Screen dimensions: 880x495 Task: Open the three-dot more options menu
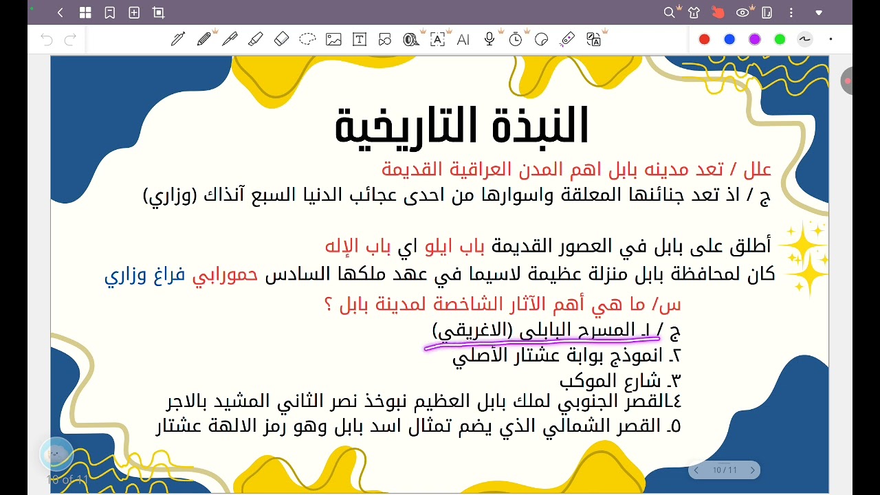click(791, 12)
